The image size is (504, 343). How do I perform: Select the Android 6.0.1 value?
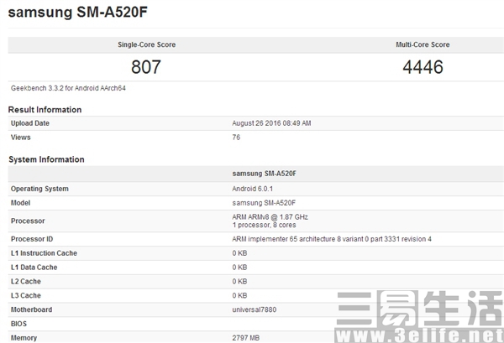point(252,189)
